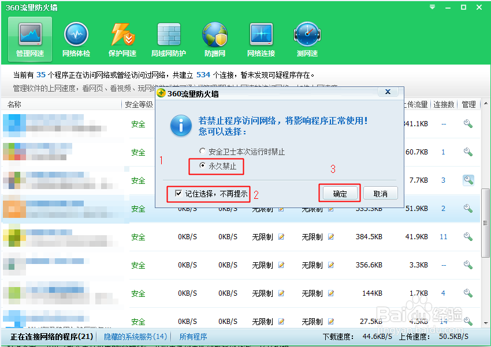Click the vertical scrollbar thumb

click(x=486, y=222)
